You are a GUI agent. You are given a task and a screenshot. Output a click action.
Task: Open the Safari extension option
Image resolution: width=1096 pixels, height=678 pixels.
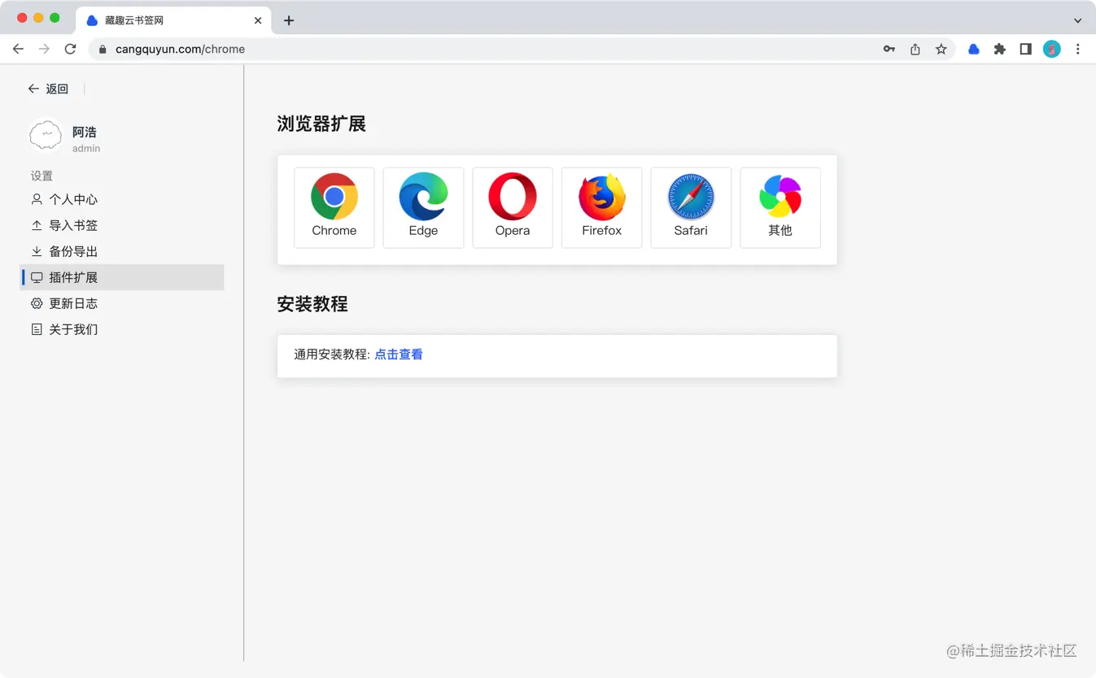pyautogui.click(x=690, y=207)
